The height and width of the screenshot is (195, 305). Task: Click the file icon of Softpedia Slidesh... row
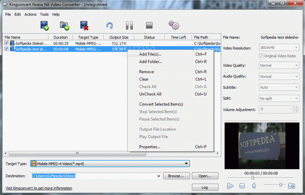pyautogui.click(x=12, y=43)
